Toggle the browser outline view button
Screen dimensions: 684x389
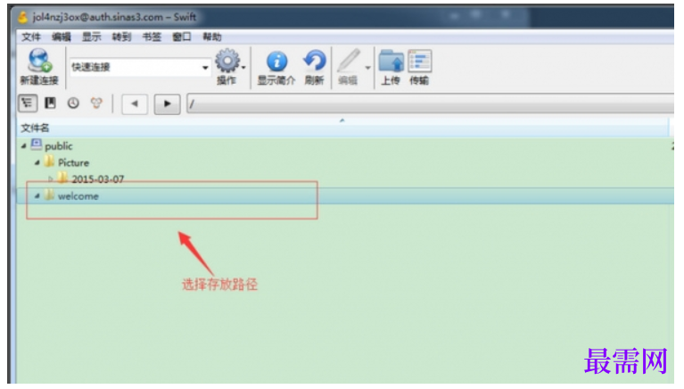(28, 103)
